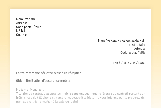Select the "Courriel" line

click(x=22, y=35)
